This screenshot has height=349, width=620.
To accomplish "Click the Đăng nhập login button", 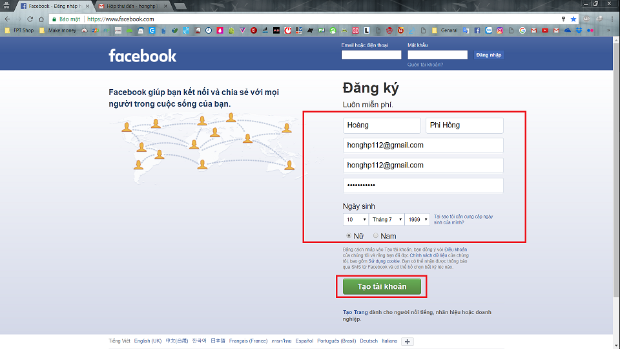I will pyautogui.click(x=489, y=55).
